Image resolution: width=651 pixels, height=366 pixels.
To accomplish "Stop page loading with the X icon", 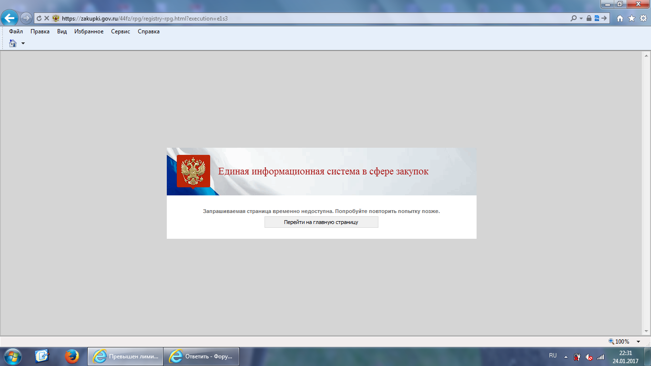I will pos(47,18).
